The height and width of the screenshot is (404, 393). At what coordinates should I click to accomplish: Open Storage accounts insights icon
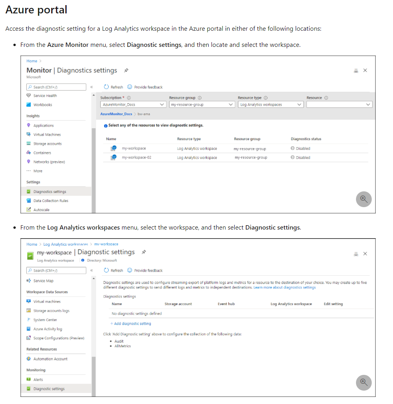(29, 143)
